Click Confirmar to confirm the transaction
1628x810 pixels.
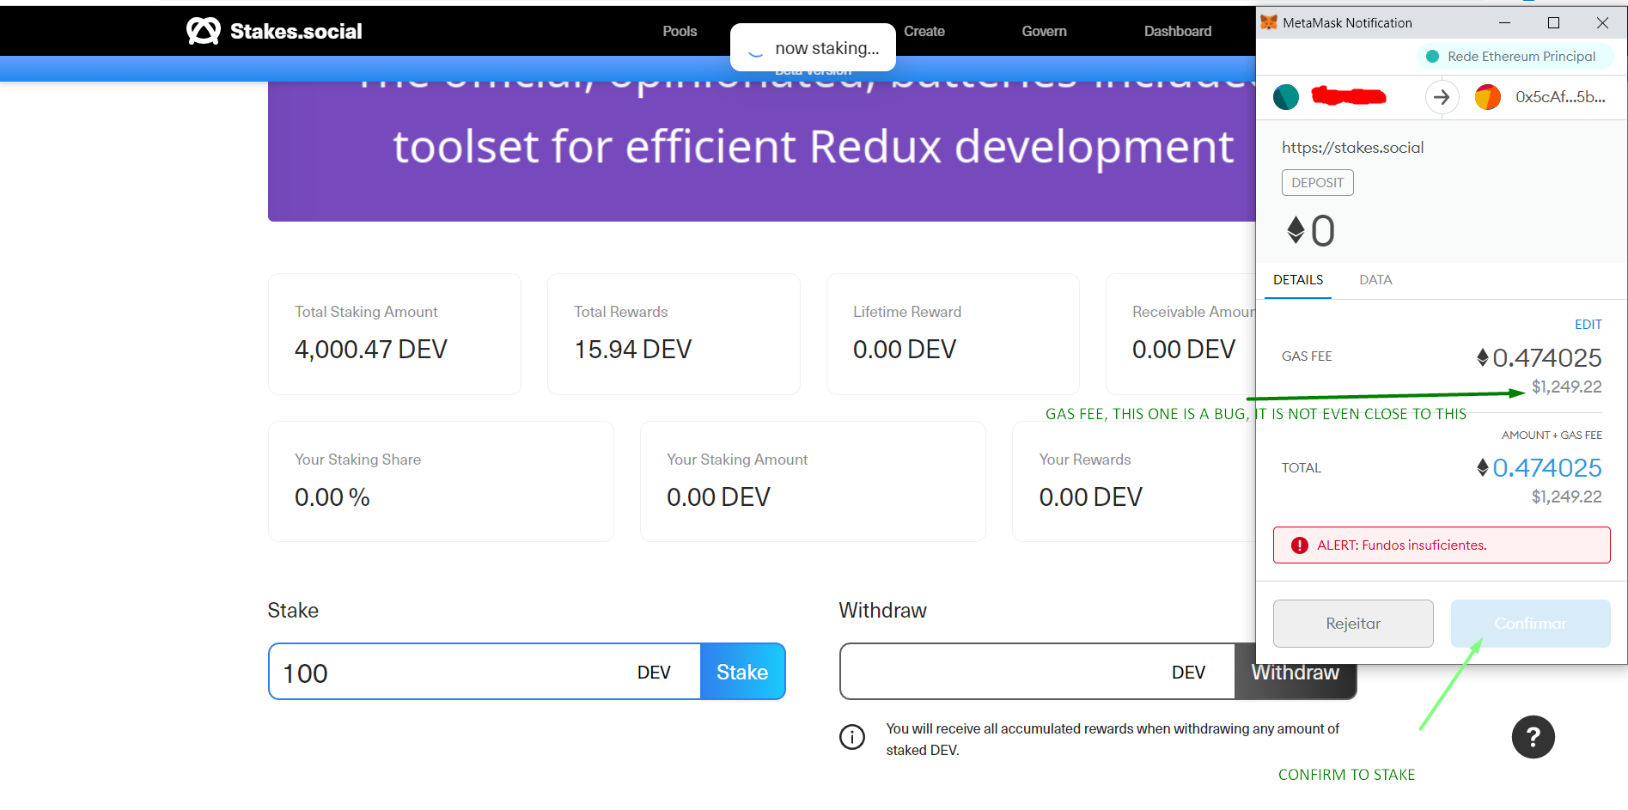[x=1530, y=624]
